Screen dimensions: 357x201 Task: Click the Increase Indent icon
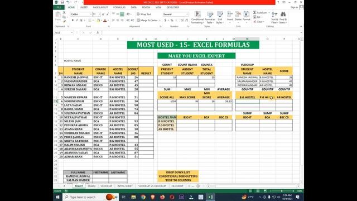click(132, 20)
